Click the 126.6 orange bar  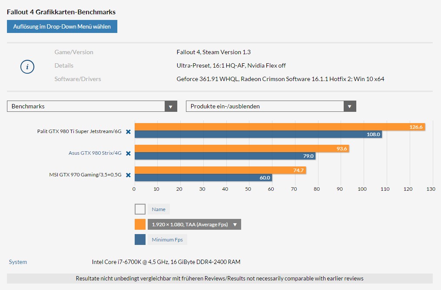click(280, 127)
